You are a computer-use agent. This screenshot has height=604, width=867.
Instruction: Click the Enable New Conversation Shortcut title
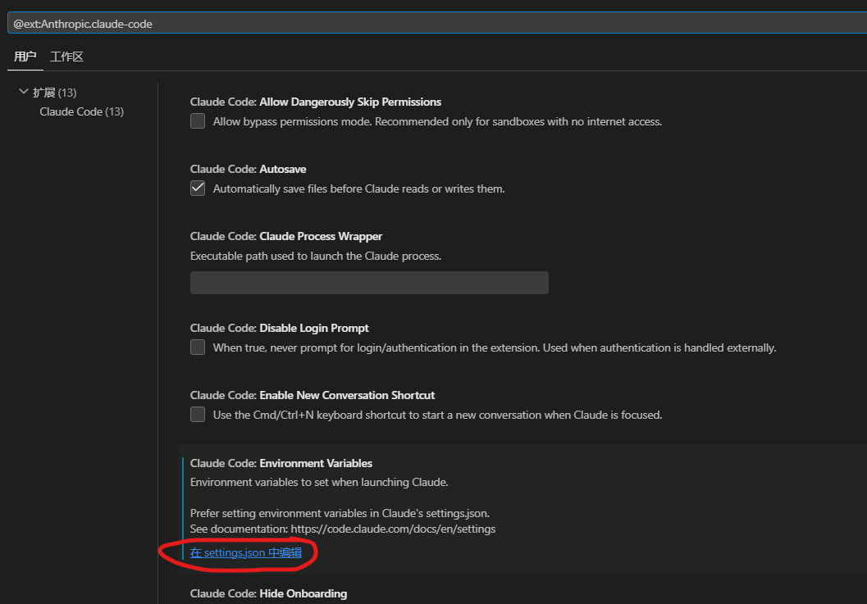click(x=313, y=395)
